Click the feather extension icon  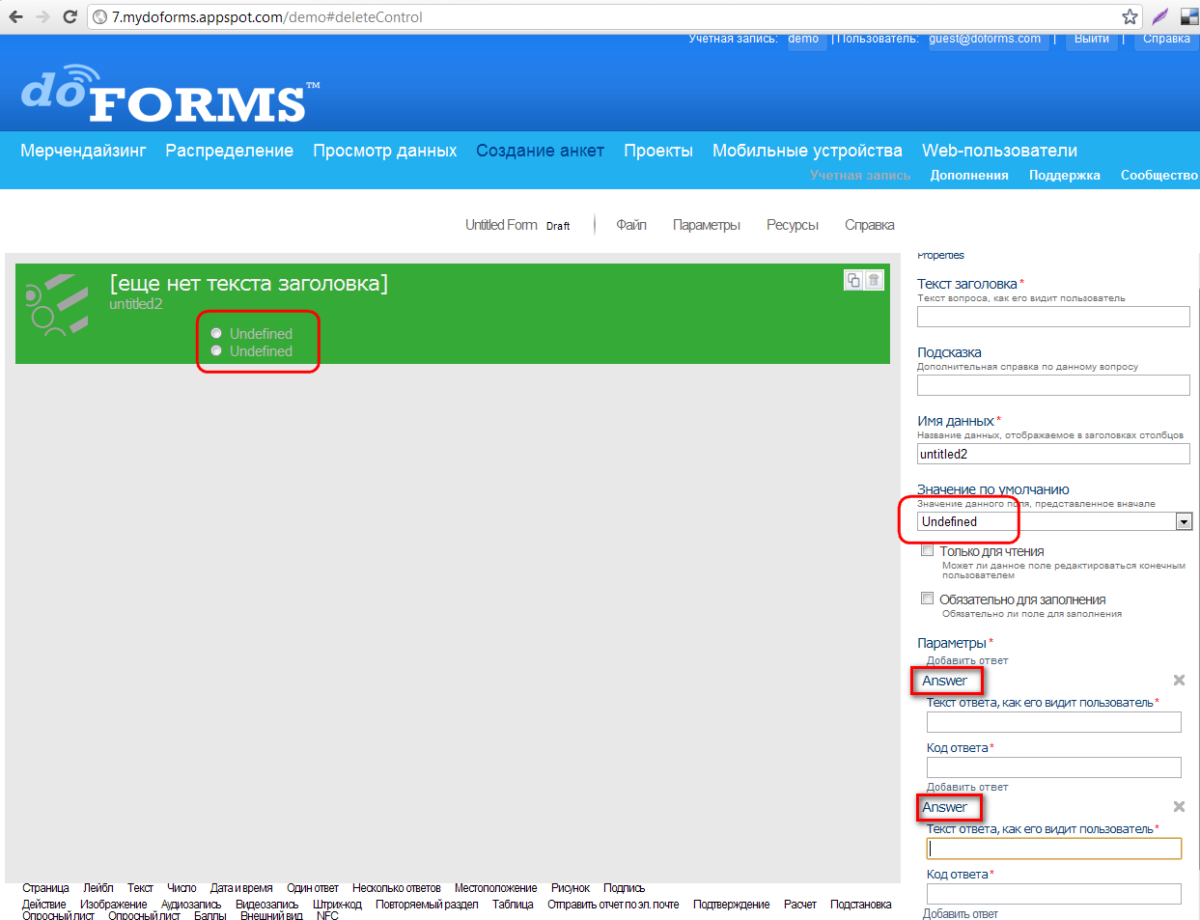click(x=1160, y=16)
